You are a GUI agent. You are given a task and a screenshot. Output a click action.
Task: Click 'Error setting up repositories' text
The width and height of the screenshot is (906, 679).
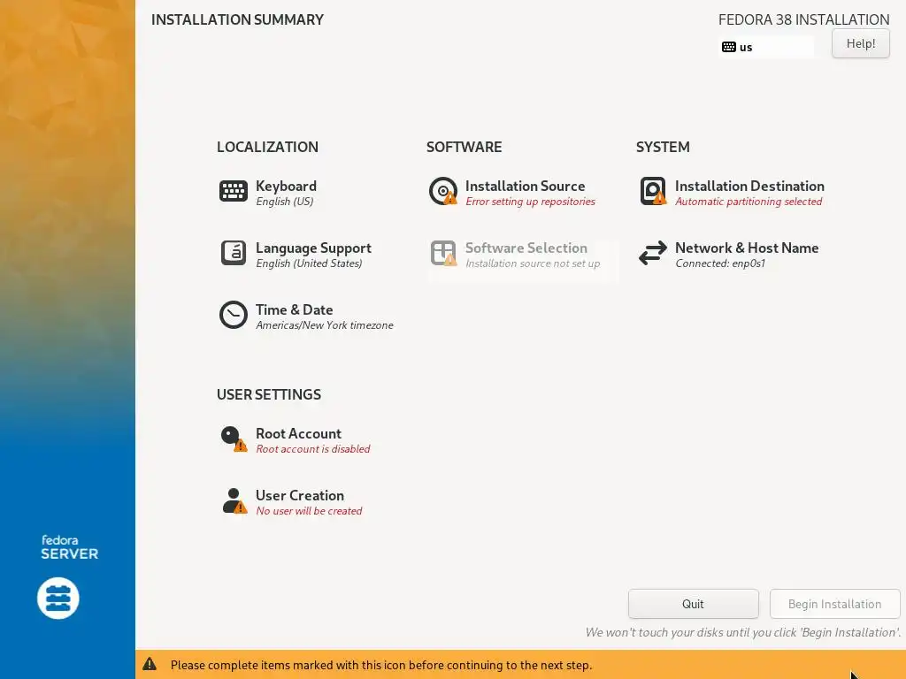click(x=531, y=202)
